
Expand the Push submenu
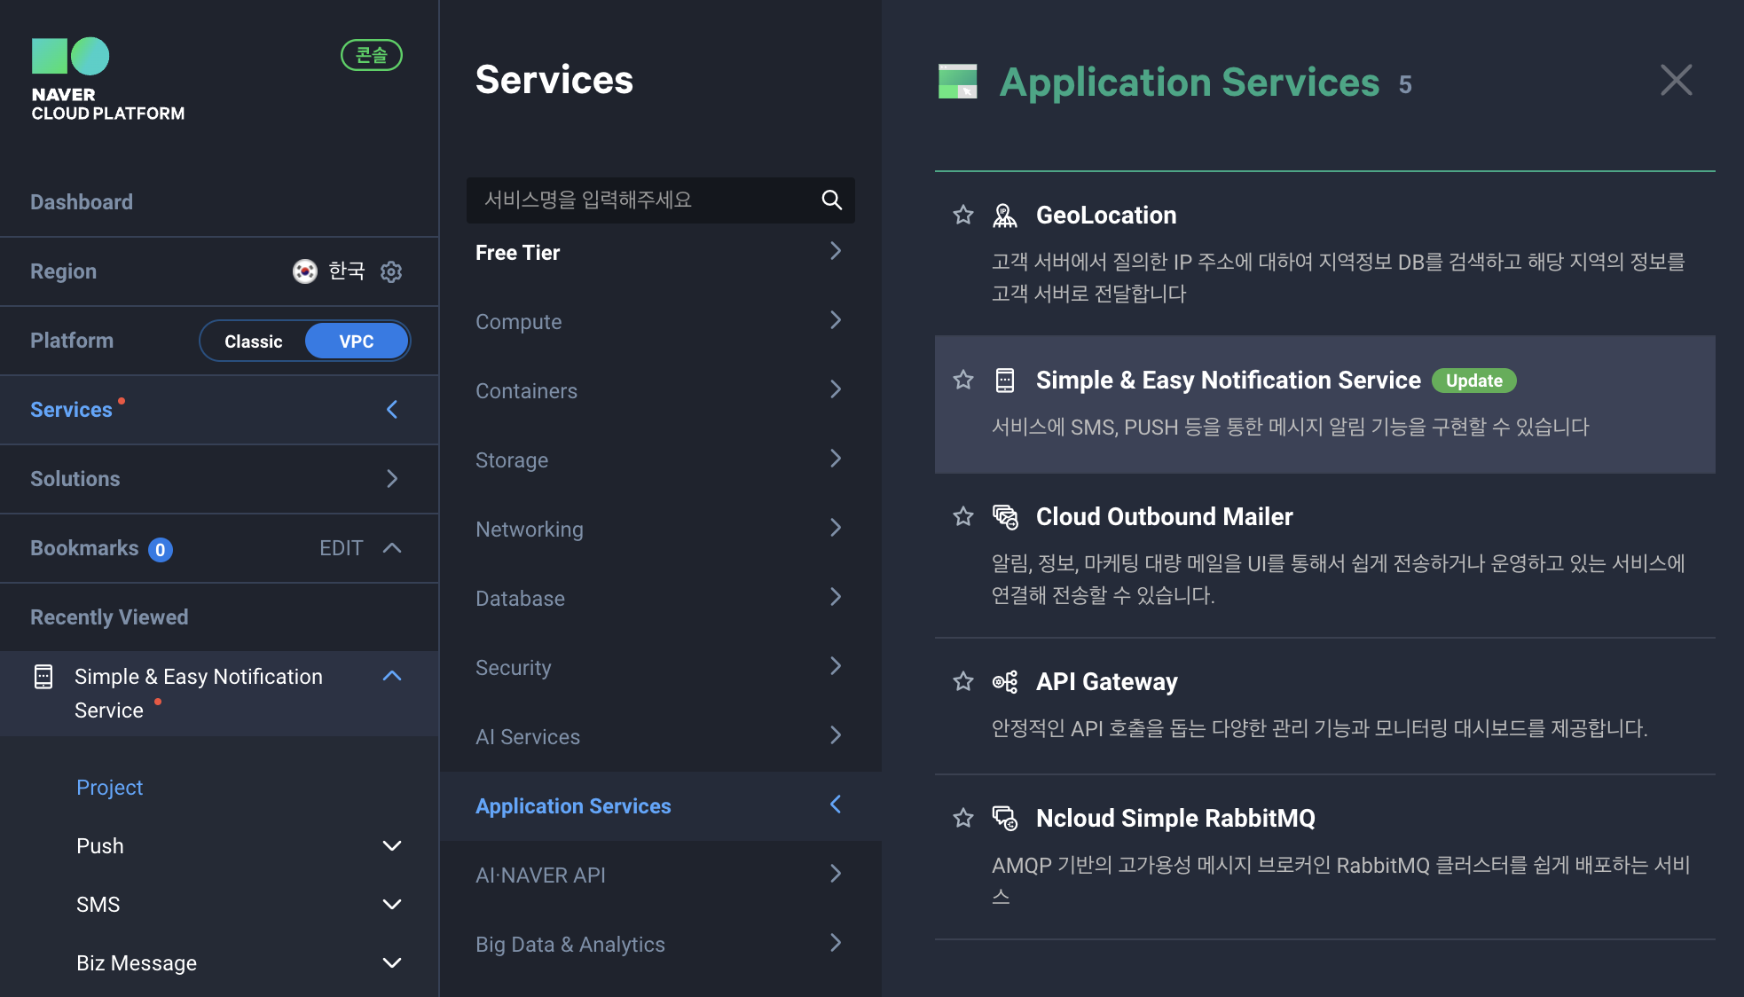coord(391,846)
